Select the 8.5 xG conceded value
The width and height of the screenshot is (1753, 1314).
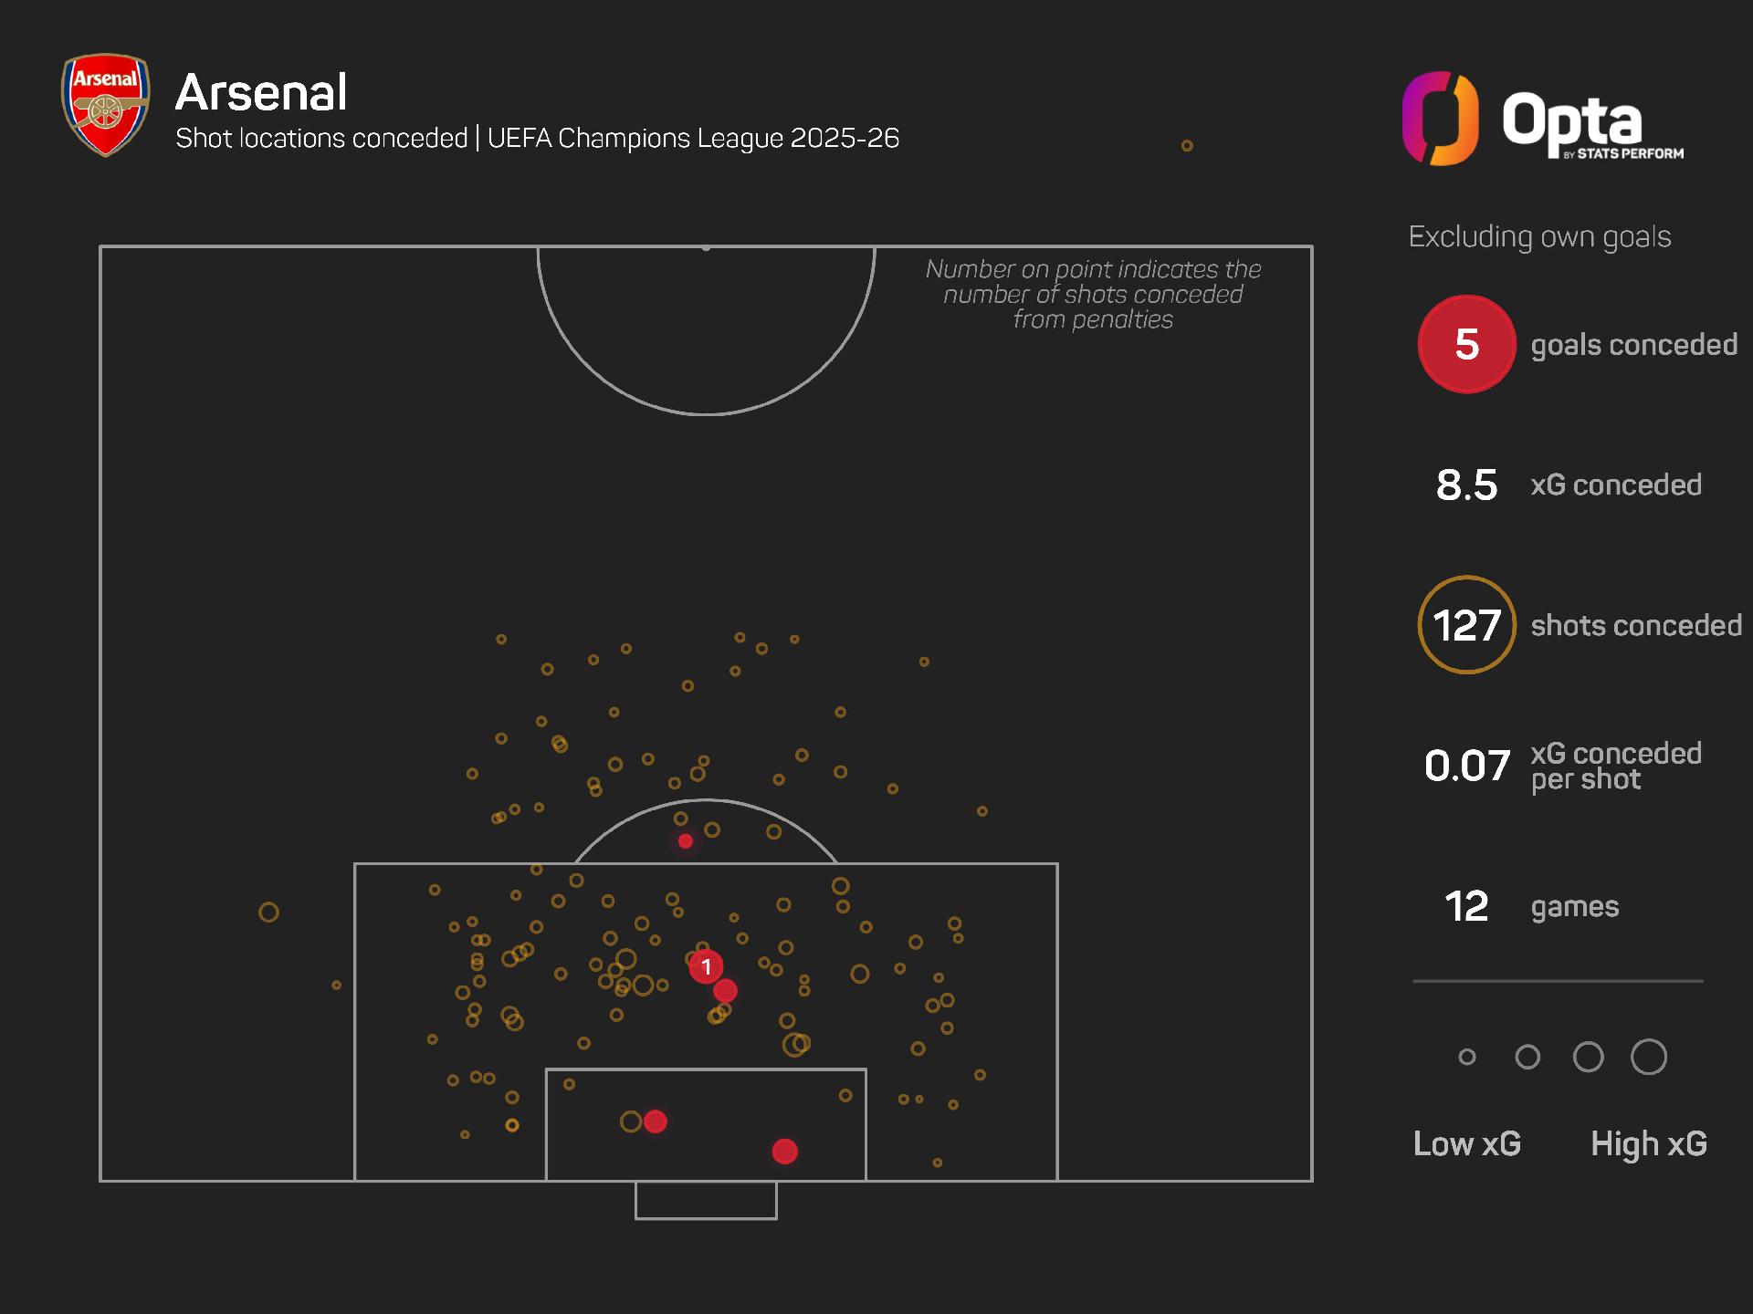coord(1466,485)
